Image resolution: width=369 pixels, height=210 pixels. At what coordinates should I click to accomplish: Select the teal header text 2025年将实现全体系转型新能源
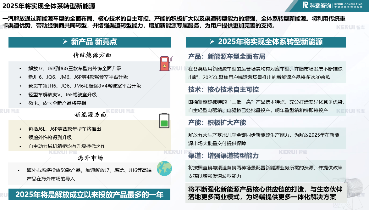[x=270, y=42]
